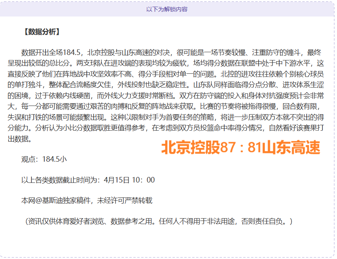Click '数据开出全场184.5' at the paragraph start
This screenshot has height=259, width=337.
coord(51,53)
